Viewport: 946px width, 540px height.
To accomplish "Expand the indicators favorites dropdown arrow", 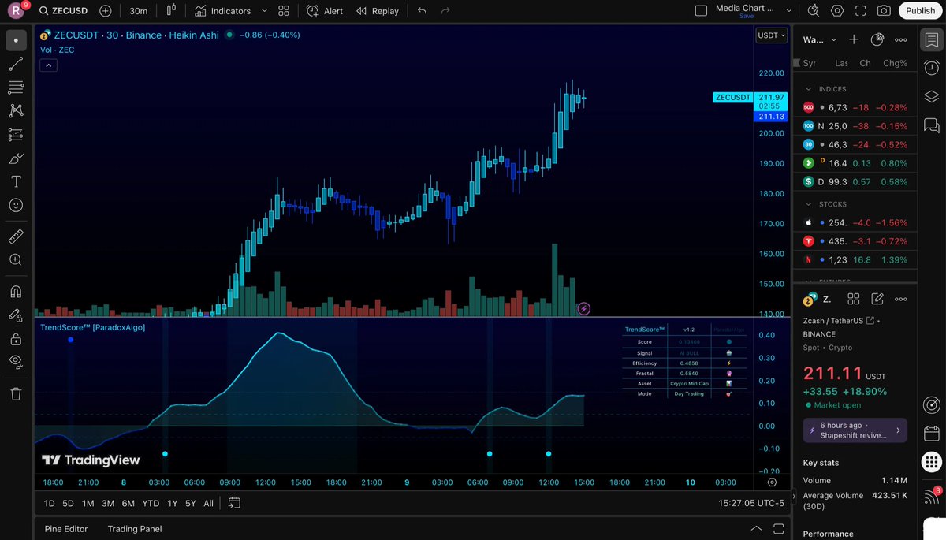I will pyautogui.click(x=264, y=11).
